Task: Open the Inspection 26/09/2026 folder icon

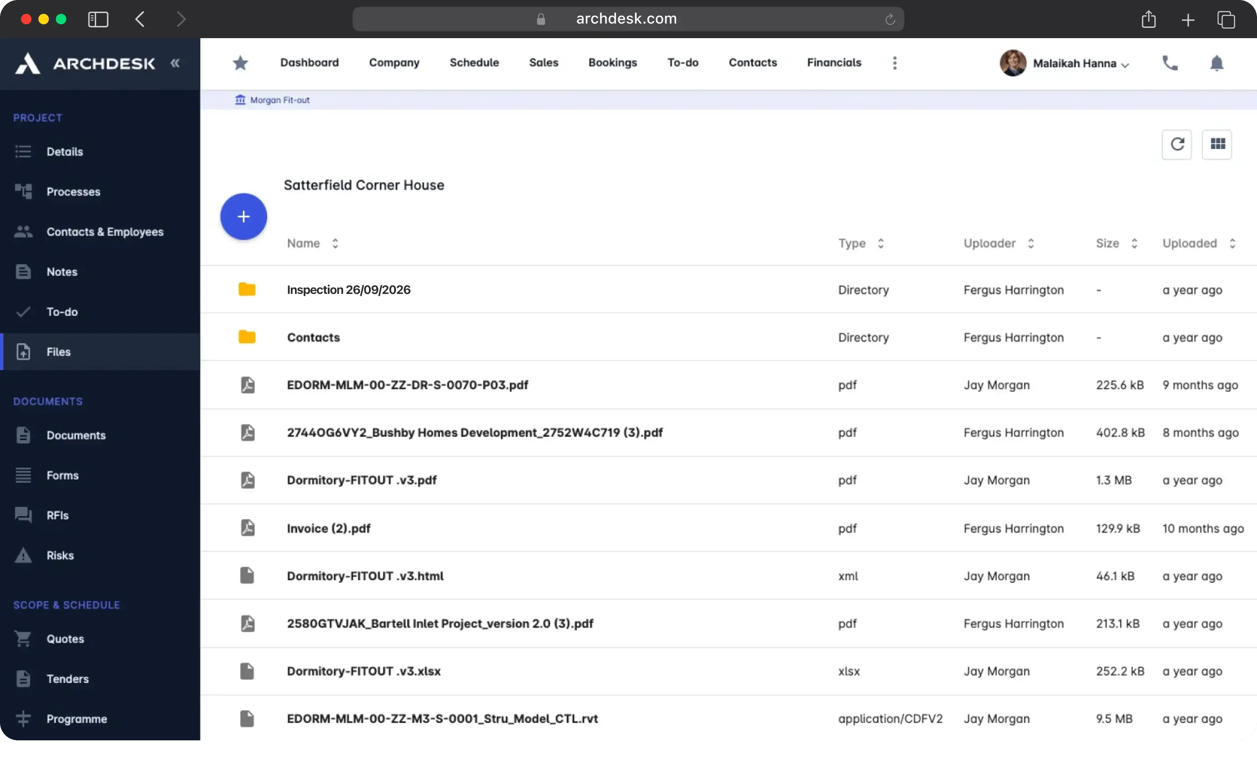Action: [x=247, y=290]
